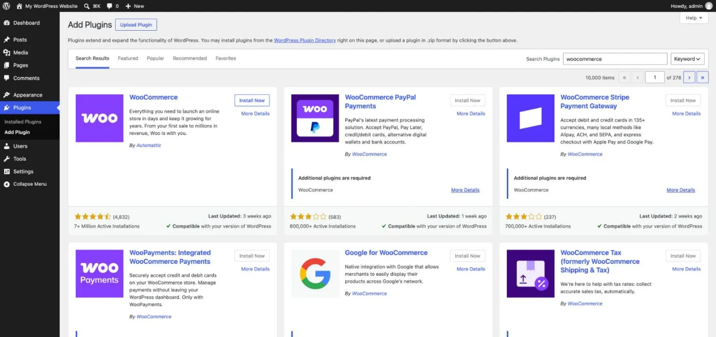Open the admin bar search icon
The image size is (716, 337).
click(86, 6)
